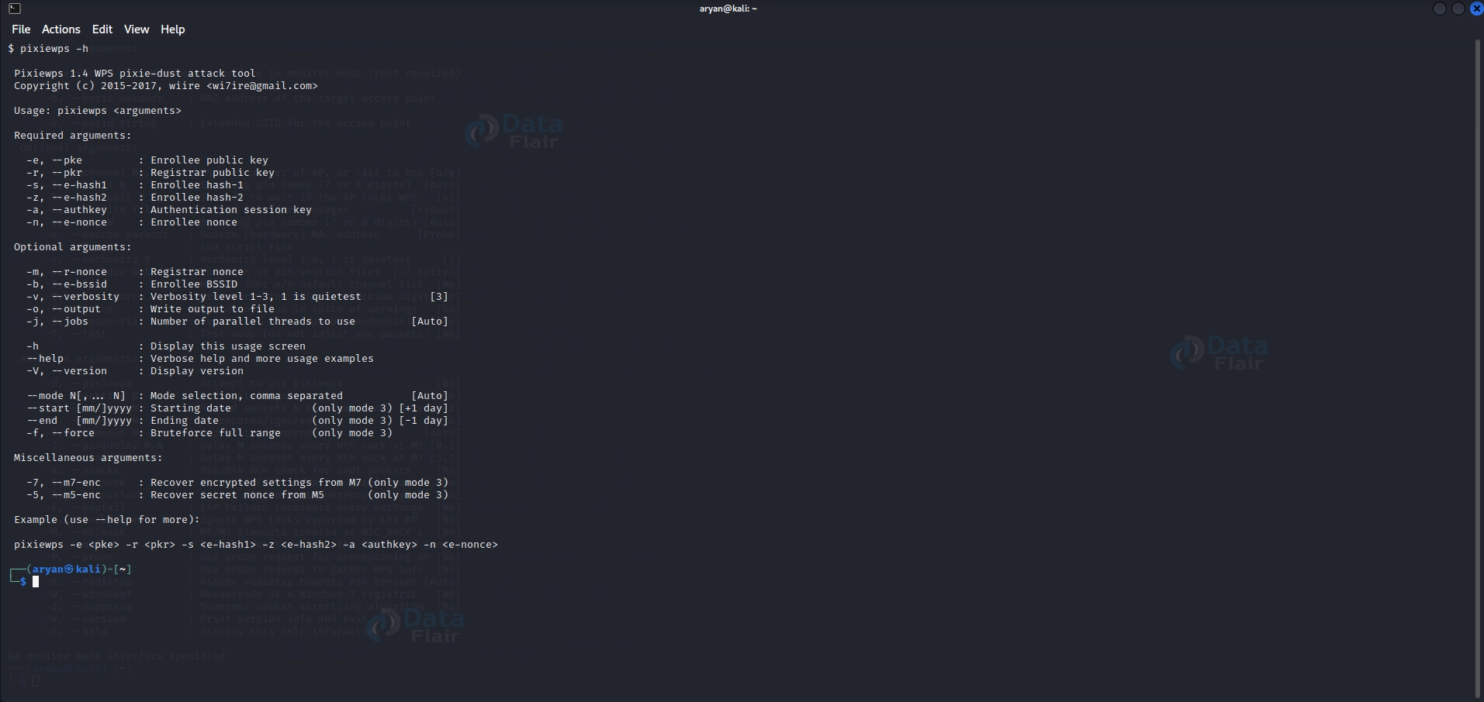Click the 'Optional arguments:' heading
Image resolution: width=1484 pixels, height=702 pixels.
pyautogui.click(x=73, y=247)
